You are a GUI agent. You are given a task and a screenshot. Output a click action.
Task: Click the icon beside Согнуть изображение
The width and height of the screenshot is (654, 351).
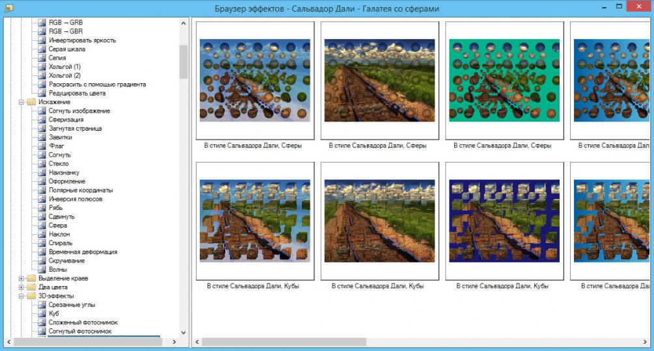(x=42, y=110)
